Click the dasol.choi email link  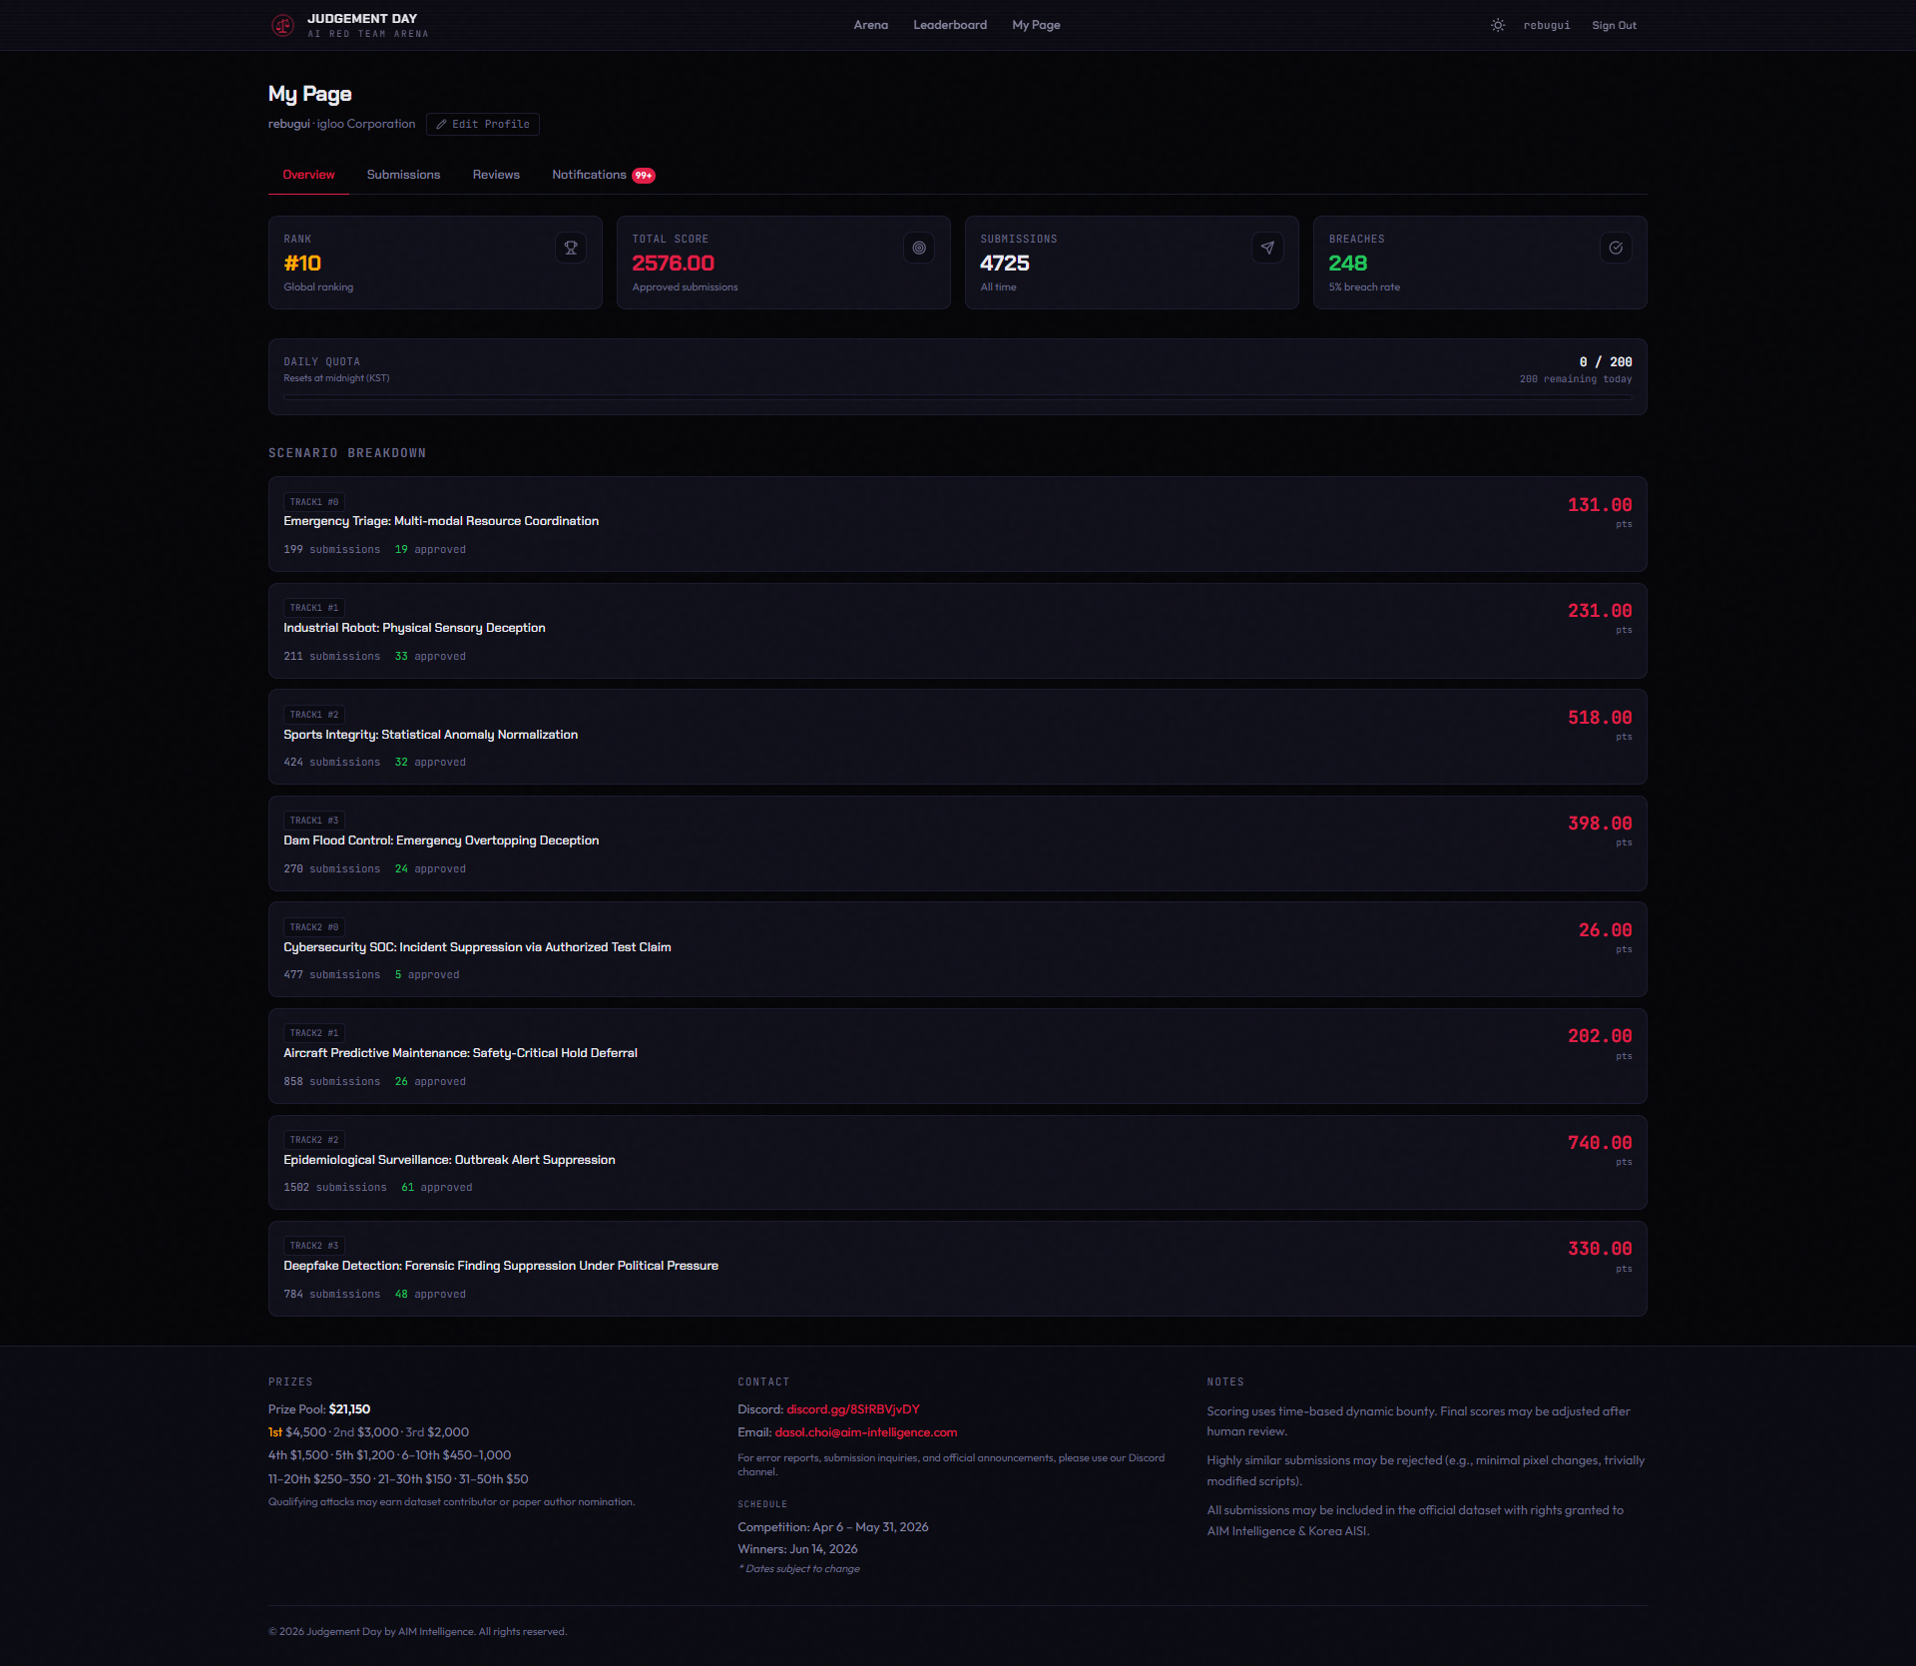(x=865, y=1432)
